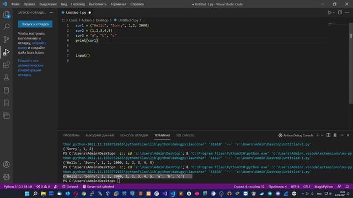
Task: Open Accounts icon in activity bar
Action: (x=6, y=164)
